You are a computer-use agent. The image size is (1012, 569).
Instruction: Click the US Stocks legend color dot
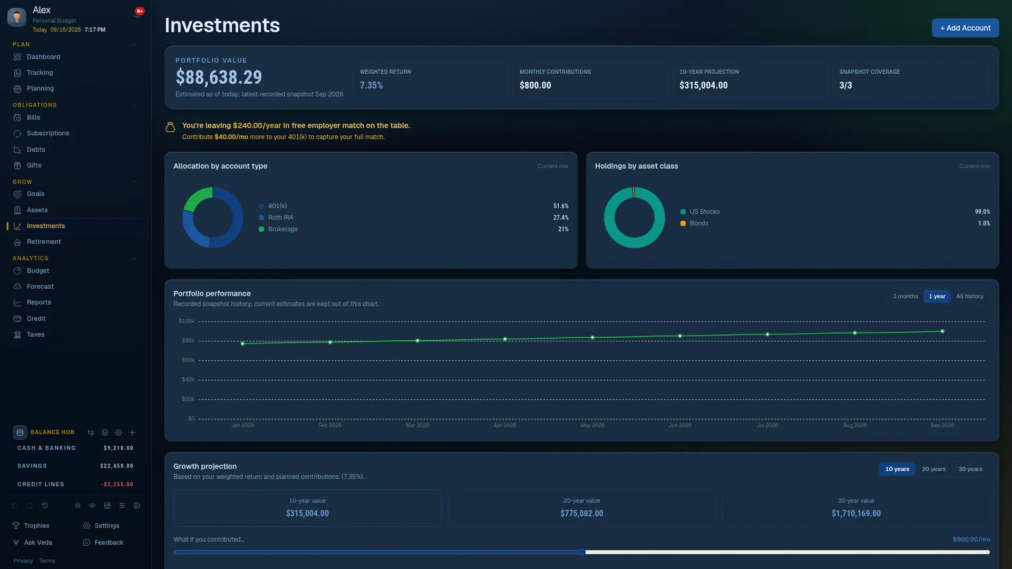[x=683, y=212]
